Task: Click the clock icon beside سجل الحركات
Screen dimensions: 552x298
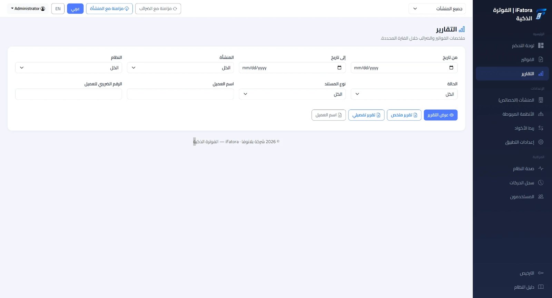Action: click(x=541, y=183)
